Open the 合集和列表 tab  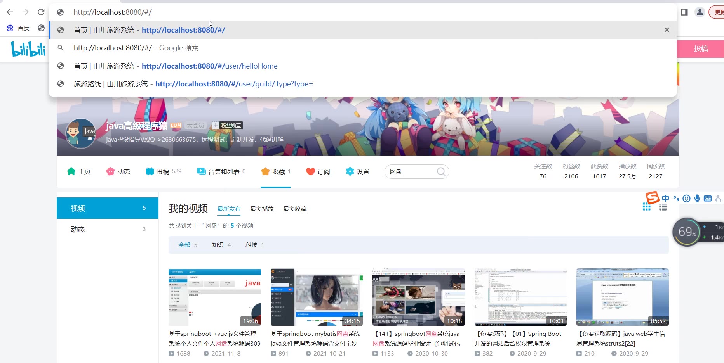(x=221, y=171)
